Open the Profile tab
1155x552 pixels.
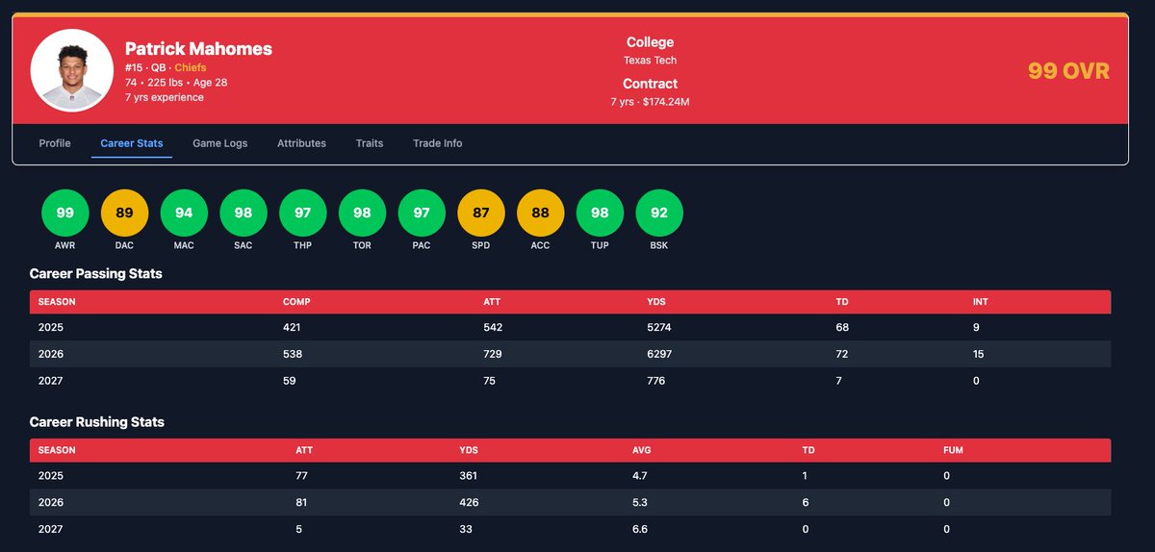tap(55, 143)
